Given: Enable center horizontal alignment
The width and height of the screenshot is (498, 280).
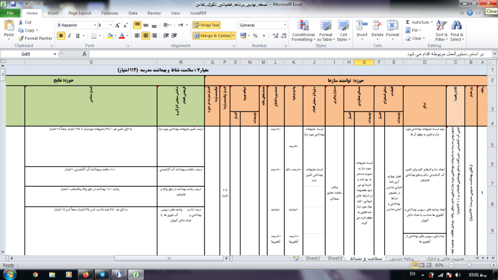Looking at the screenshot, I should coord(146,36).
